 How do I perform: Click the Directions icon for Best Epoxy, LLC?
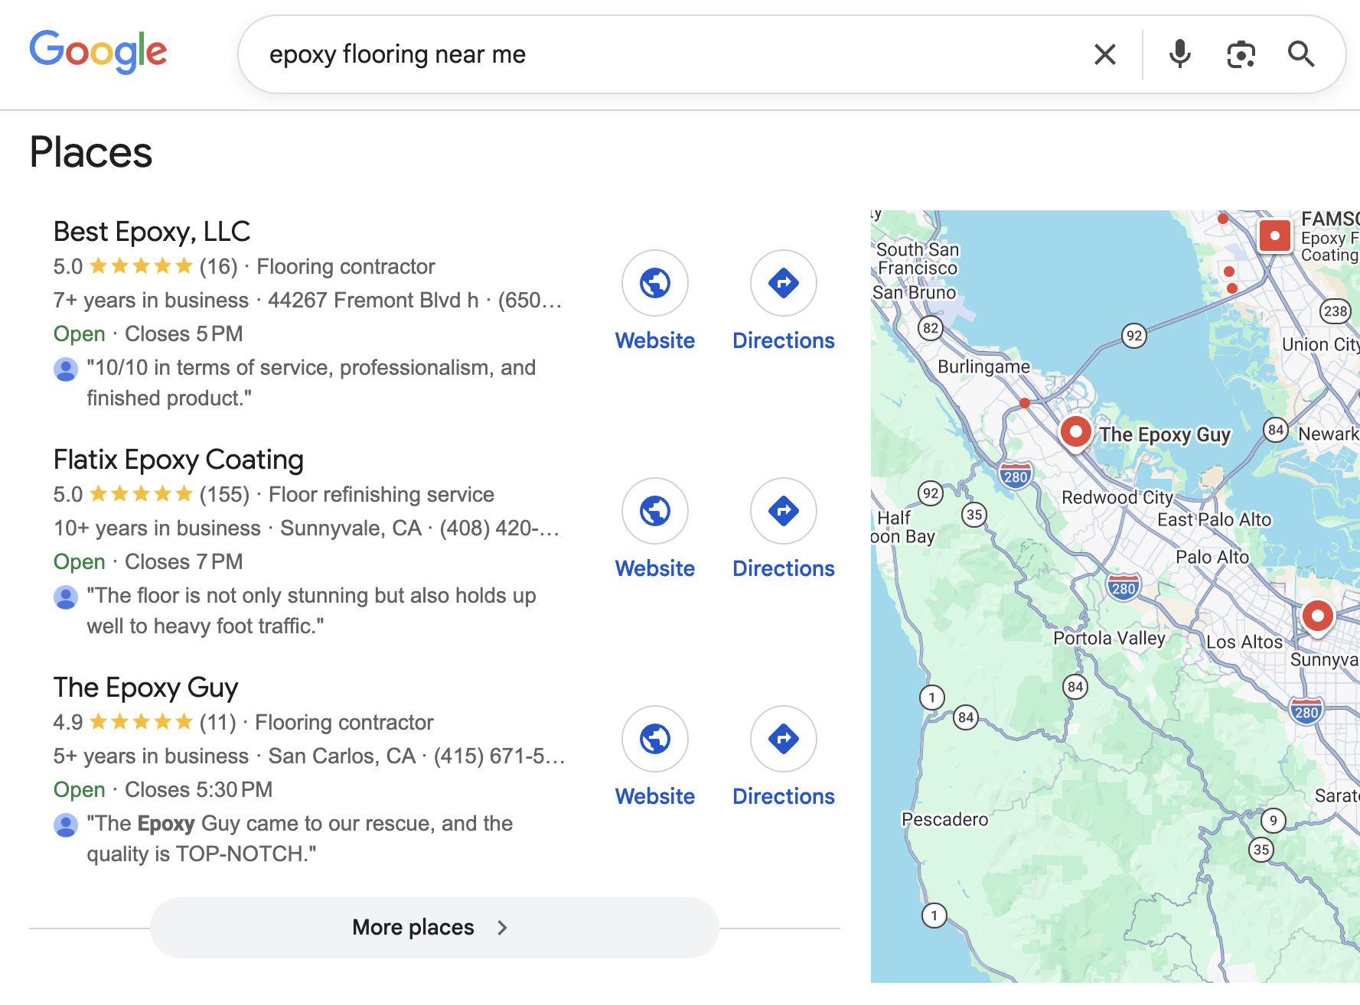[x=783, y=282]
